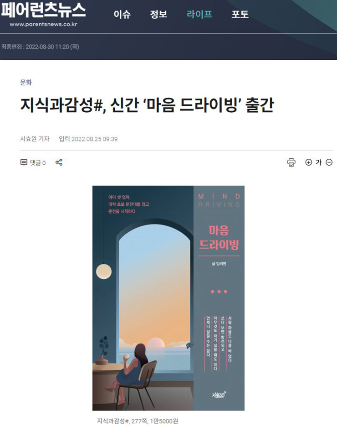
Task: Increase font size with plus icon
Action: click(308, 162)
